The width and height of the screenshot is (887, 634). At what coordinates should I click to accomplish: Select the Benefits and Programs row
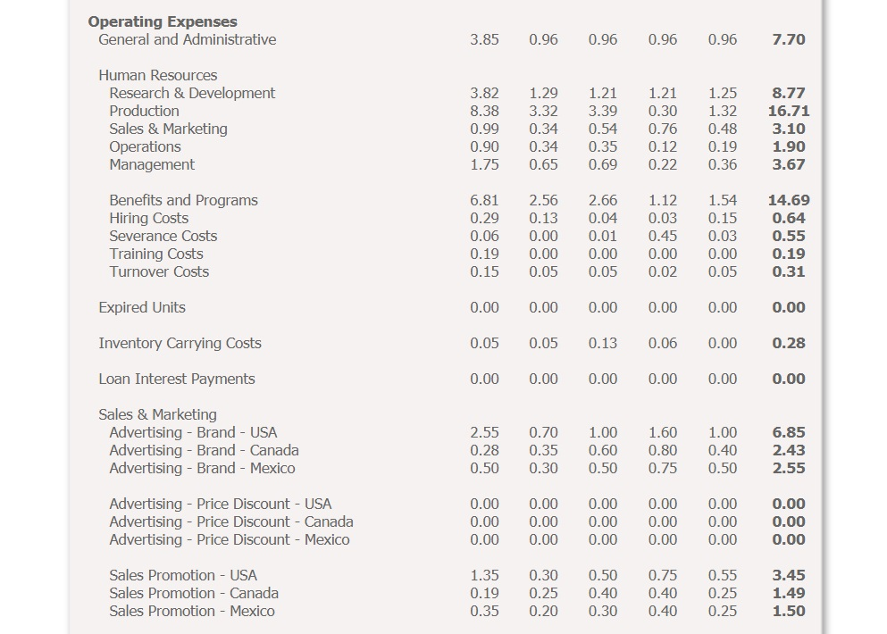tap(183, 200)
